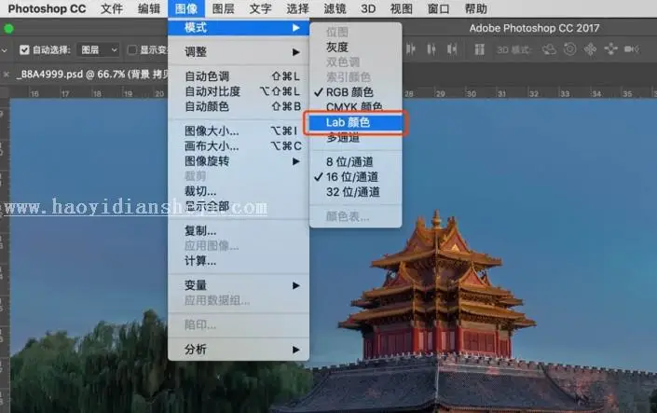Choose the checked 16 位/通道 option
This screenshot has height=413, width=657.
click(x=355, y=177)
